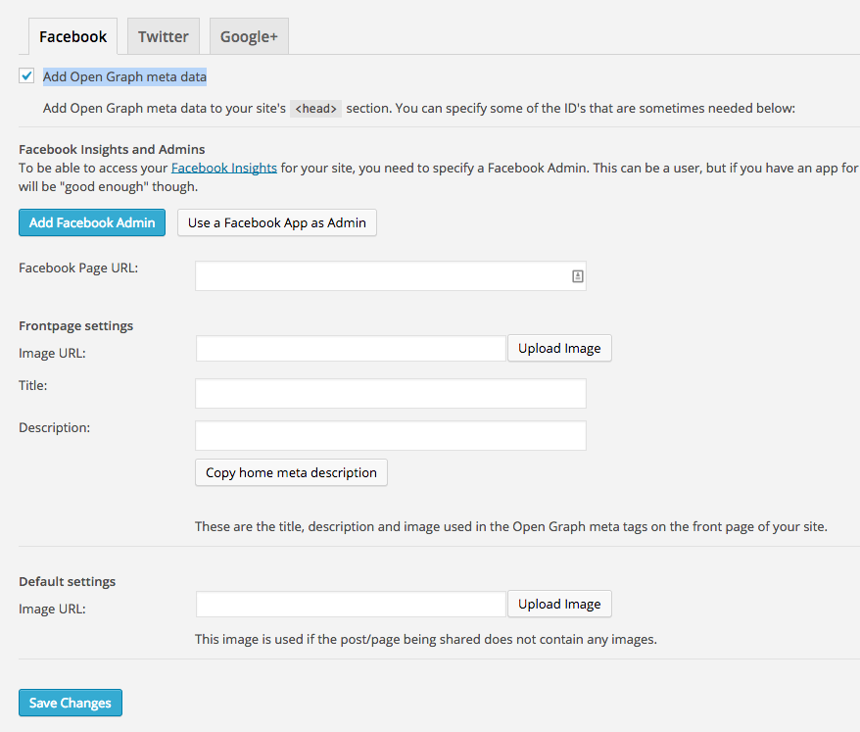Click the <head> code tag text
860x732 pixels.
(x=316, y=109)
